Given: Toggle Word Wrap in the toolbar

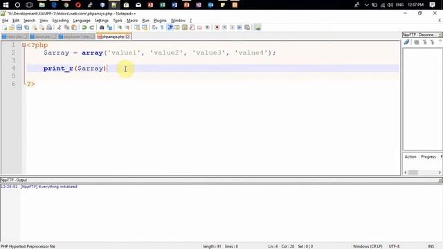Looking at the screenshot, I should (154, 28).
